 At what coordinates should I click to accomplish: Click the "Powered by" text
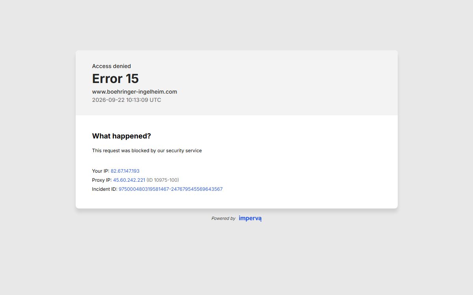click(223, 218)
